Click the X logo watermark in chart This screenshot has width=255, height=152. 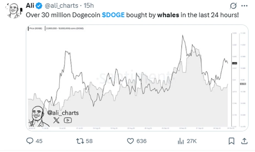[56, 120]
